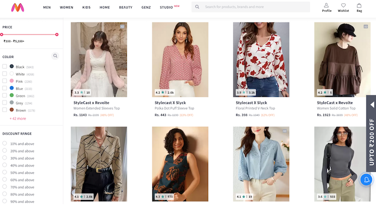
Task: Click the minimum price slider handle
Action: click(x=2, y=34)
